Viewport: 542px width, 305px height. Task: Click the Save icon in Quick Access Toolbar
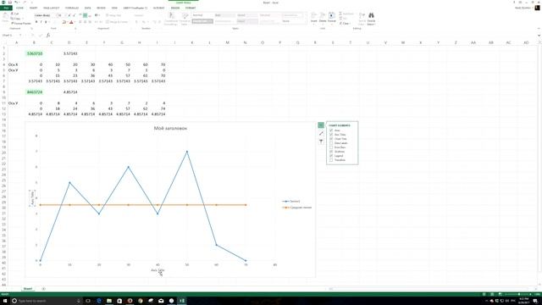pos(10,3)
